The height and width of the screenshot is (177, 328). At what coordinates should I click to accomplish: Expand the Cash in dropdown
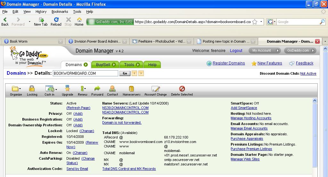[56, 89]
